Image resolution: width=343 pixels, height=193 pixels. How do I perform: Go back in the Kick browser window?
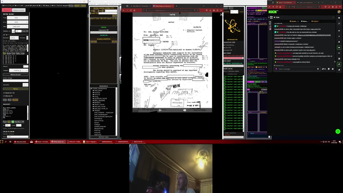[270, 7]
